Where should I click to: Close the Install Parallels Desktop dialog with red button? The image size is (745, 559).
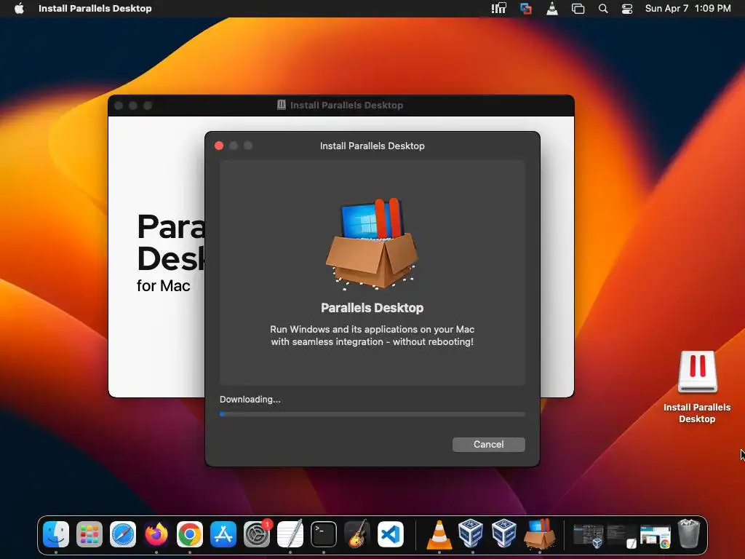(x=219, y=146)
